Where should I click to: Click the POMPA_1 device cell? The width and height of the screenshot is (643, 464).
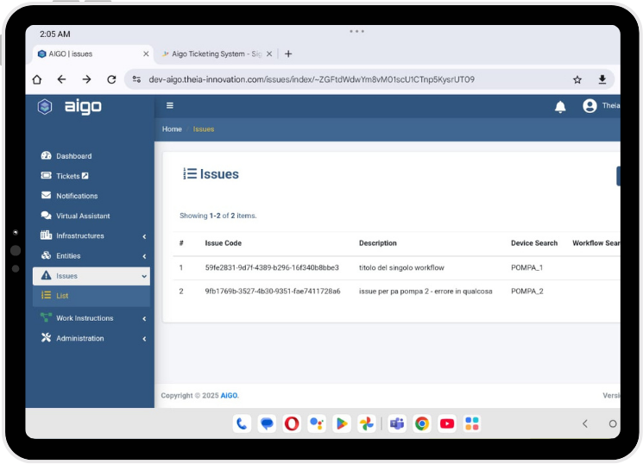coord(526,267)
